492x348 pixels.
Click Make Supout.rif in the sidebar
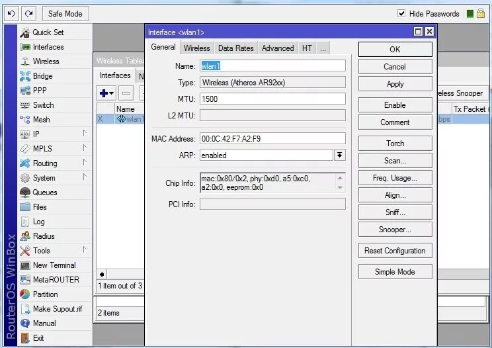(x=56, y=309)
